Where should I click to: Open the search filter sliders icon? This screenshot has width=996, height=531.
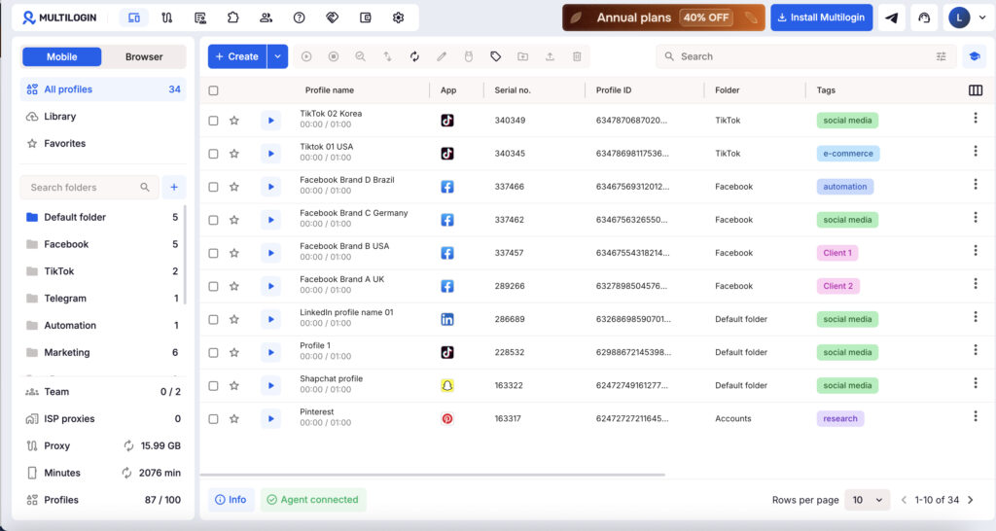tap(942, 56)
